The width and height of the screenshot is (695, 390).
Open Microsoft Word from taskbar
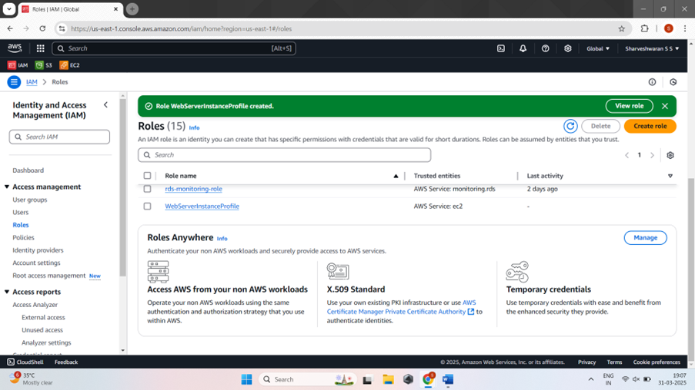(448, 379)
